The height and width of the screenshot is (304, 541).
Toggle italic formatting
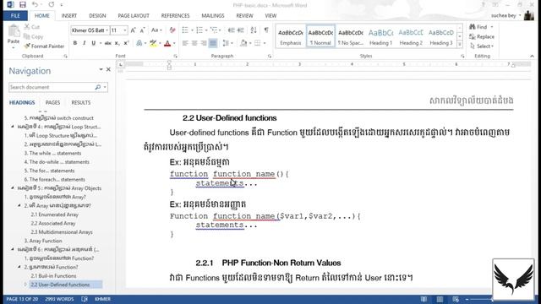pyautogui.click(x=84, y=43)
